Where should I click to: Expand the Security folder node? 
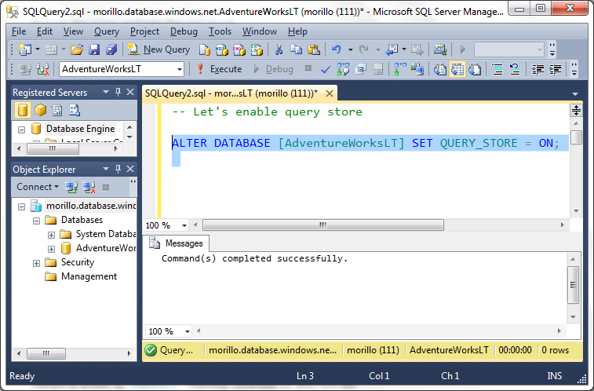tap(36, 263)
